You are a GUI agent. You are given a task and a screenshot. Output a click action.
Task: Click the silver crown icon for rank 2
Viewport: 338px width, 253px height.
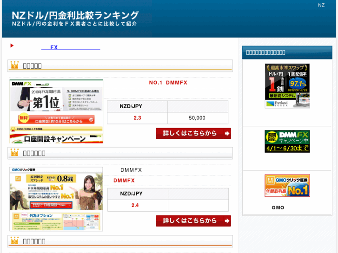click(x=15, y=152)
